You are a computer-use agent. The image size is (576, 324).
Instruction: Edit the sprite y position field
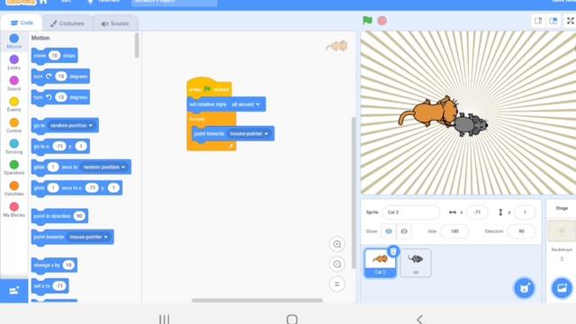(525, 212)
